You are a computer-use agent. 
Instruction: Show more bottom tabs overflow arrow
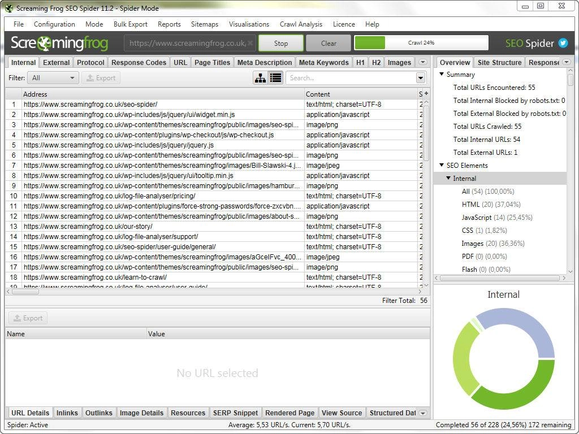(x=423, y=413)
